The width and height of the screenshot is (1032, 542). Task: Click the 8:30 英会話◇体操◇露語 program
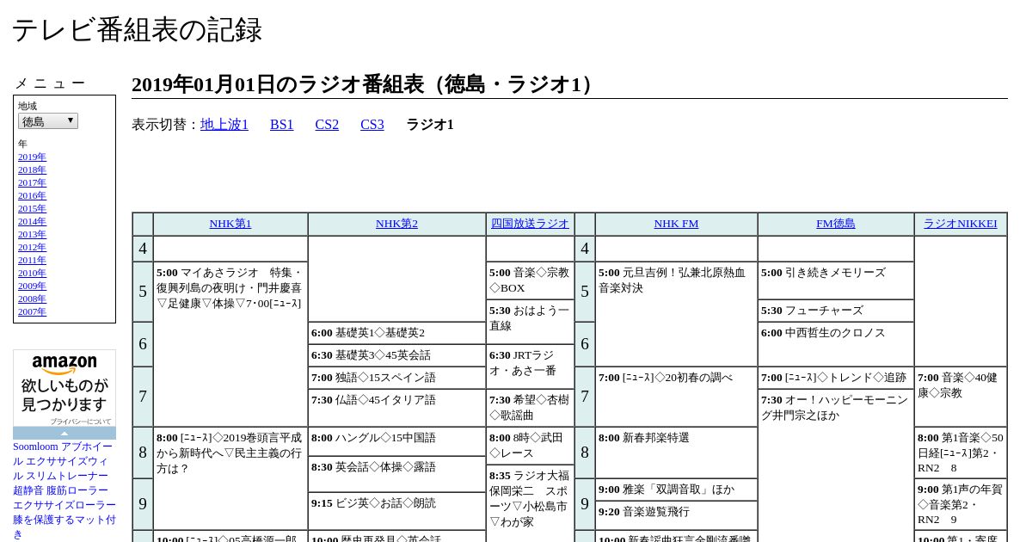click(396, 474)
